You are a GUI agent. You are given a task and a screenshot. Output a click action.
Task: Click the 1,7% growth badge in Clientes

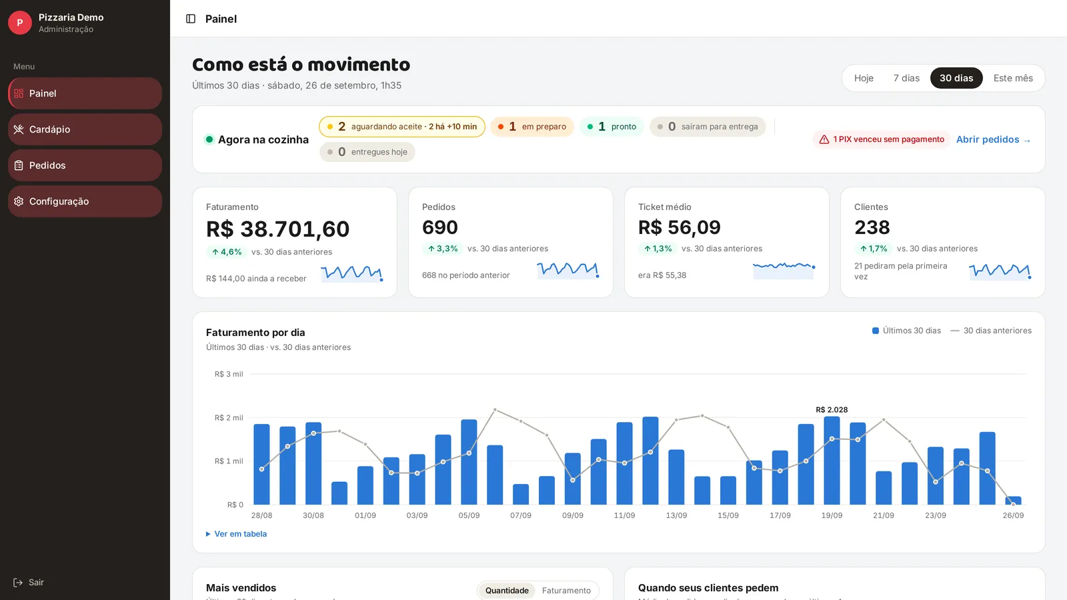tap(873, 249)
